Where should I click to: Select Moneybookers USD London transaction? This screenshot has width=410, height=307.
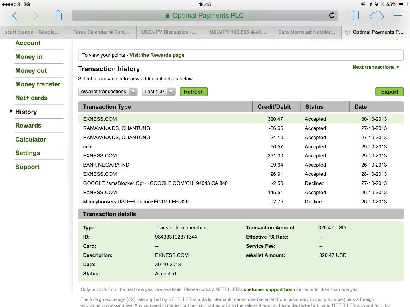(241, 202)
